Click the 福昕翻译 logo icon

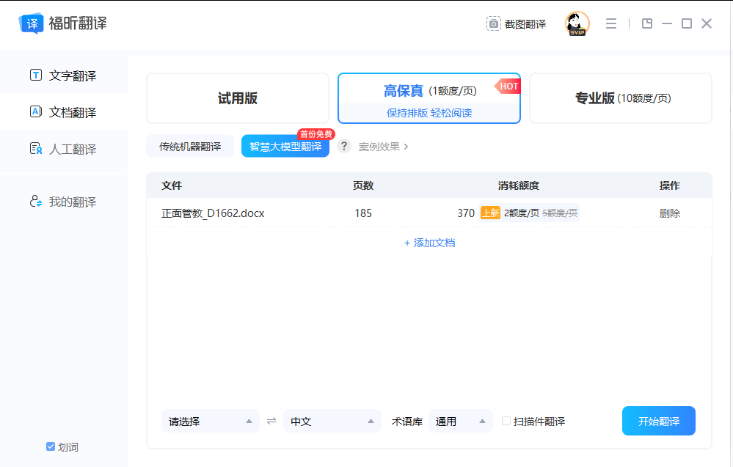click(x=32, y=23)
